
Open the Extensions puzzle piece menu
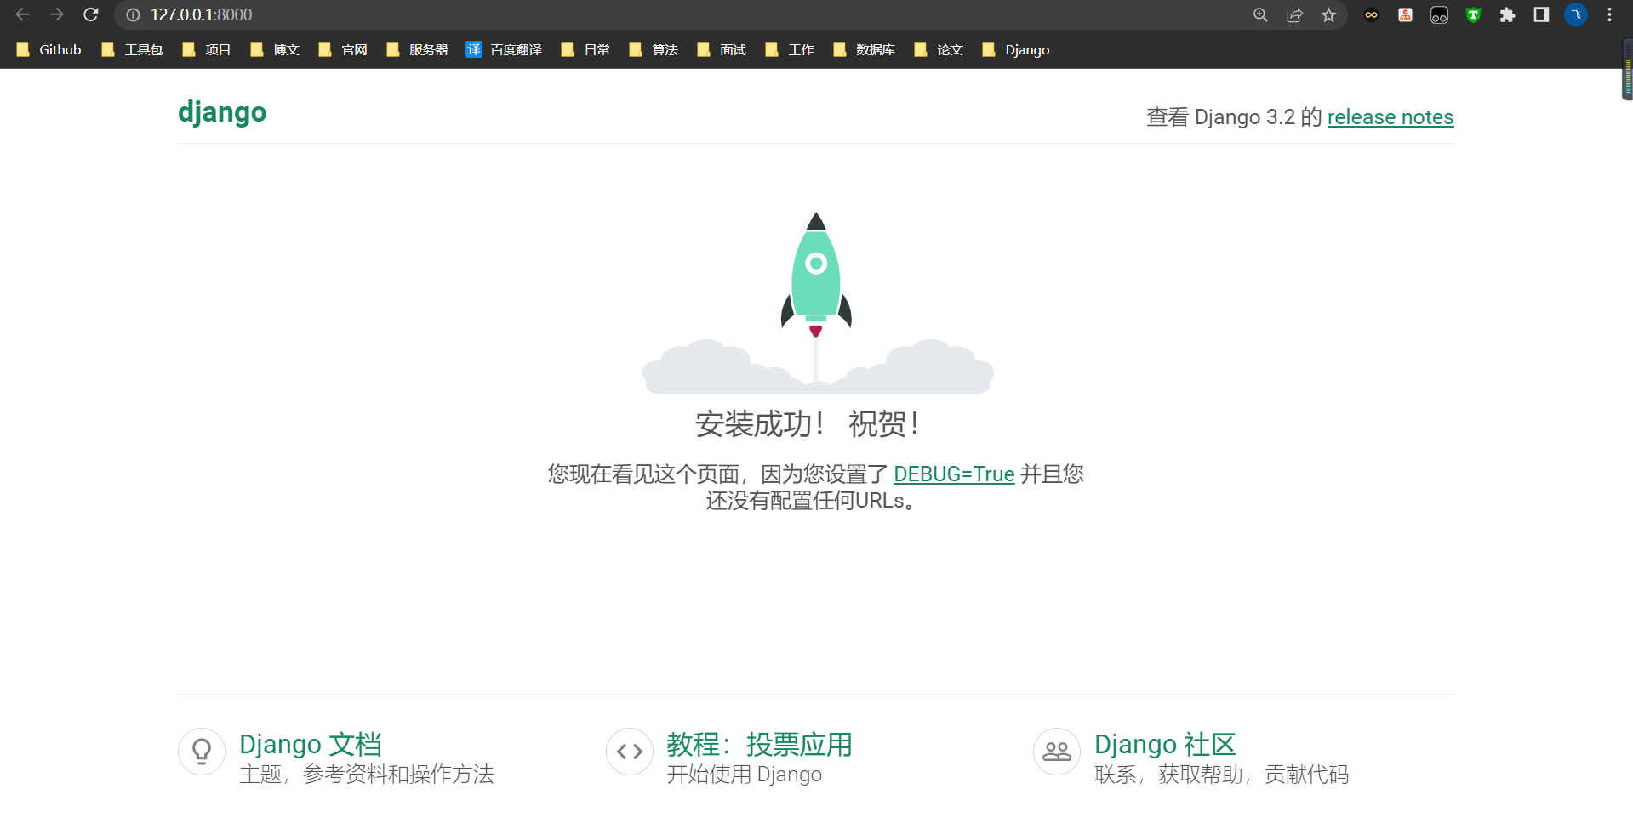pos(1507,15)
